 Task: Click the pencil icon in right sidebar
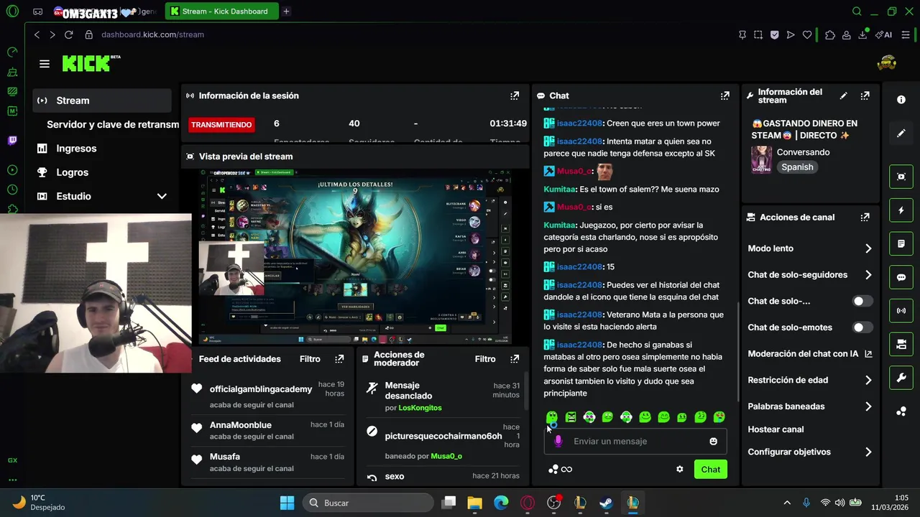click(x=901, y=134)
